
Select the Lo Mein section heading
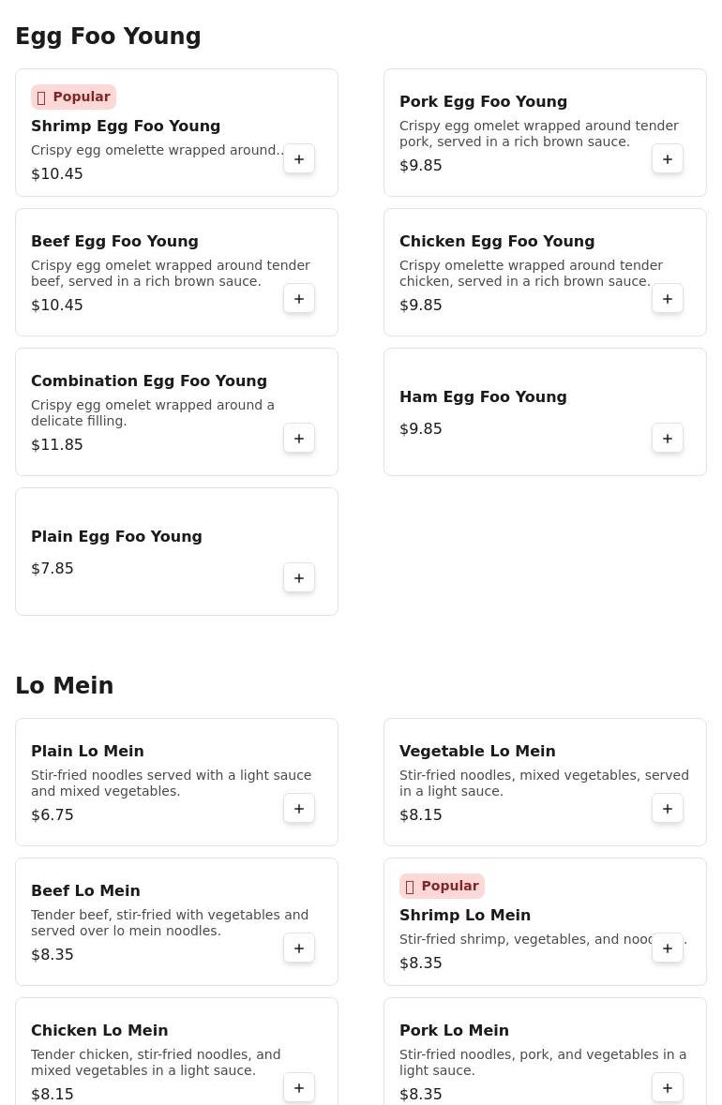[x=65, y=686]
